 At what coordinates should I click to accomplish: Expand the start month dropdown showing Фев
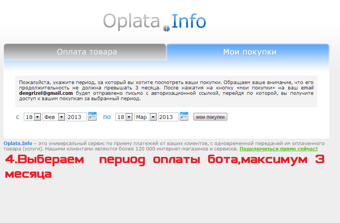54,117
